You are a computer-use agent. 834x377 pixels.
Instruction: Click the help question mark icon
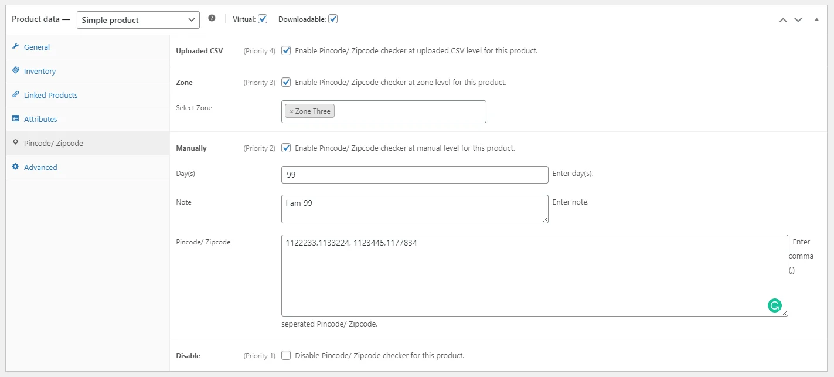tap(212, 19)
